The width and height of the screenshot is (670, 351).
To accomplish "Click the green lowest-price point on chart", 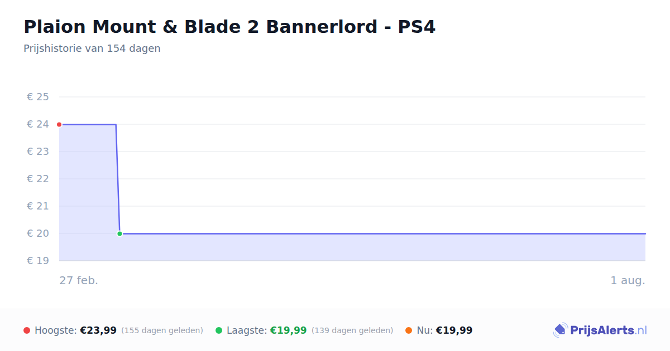I will point(119,233).
